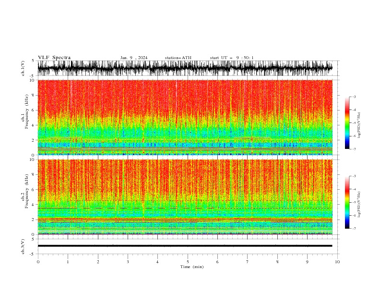Viewport: 380px width, 294px height.
Task: Select the ch.2 "Frequency (kHz)" axis label
Action: (x=27, y=191)
